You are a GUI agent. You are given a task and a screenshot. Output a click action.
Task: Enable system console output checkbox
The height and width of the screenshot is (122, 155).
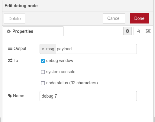coord(43,72)
